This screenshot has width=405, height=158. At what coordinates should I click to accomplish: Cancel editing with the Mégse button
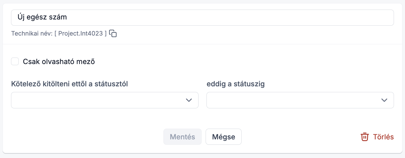tap(223, 137)
